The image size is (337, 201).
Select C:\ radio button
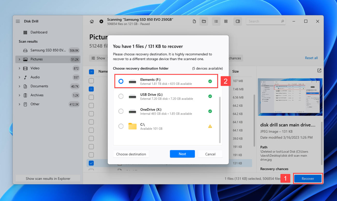click(121, 126)
